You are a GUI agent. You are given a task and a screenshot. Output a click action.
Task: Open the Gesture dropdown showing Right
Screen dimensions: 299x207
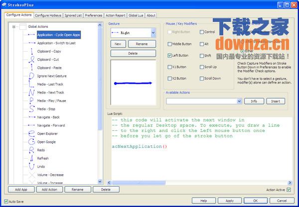153,33
